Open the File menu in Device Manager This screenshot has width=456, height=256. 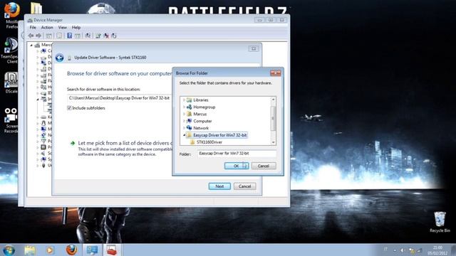pos(33,27)
